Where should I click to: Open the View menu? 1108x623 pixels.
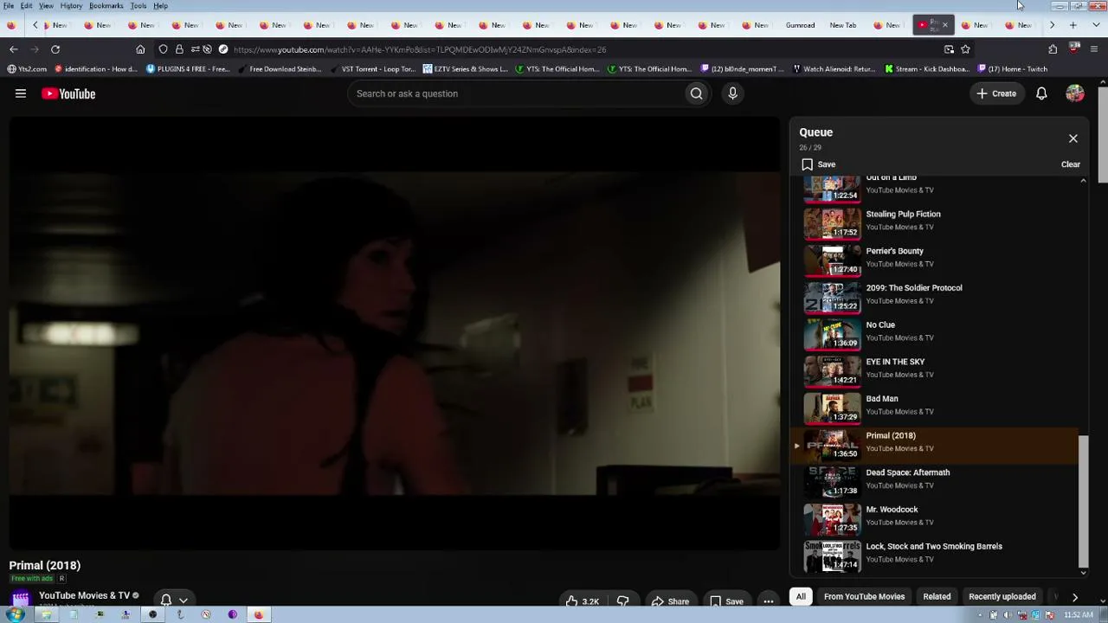point(46,6)
